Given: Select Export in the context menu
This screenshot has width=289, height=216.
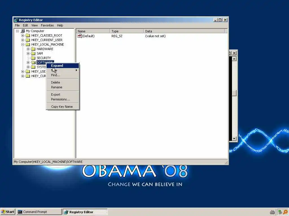Looking at the screenshot, I should pos(63,94).
